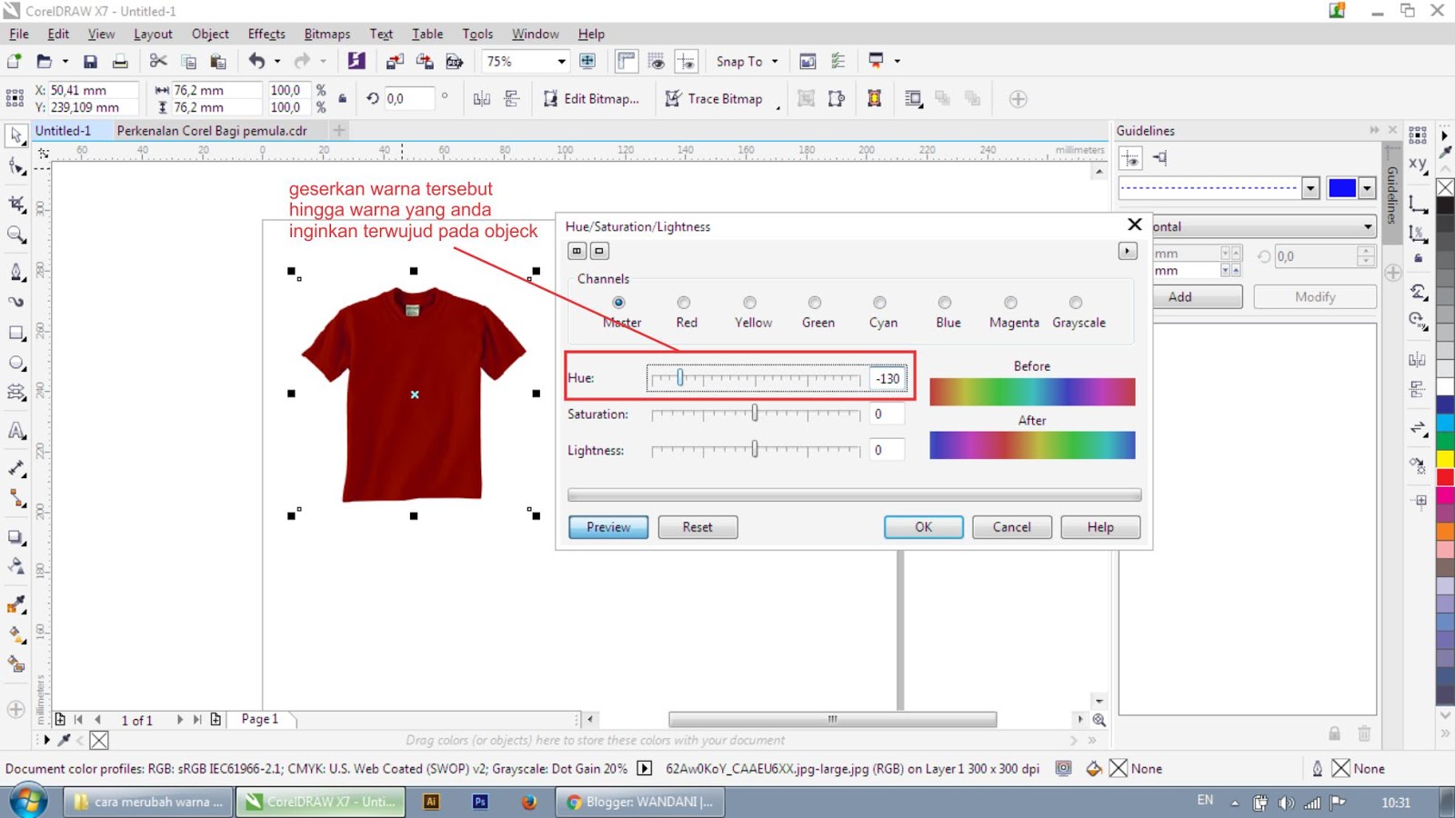
Task: Open the guideline color dropdown arrow
Action: pos(1367,188)
